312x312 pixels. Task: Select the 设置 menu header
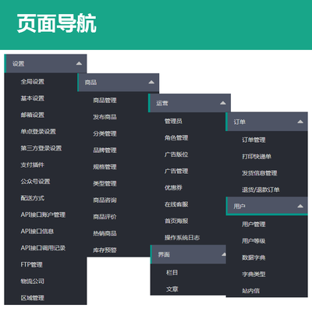point(45,64)
